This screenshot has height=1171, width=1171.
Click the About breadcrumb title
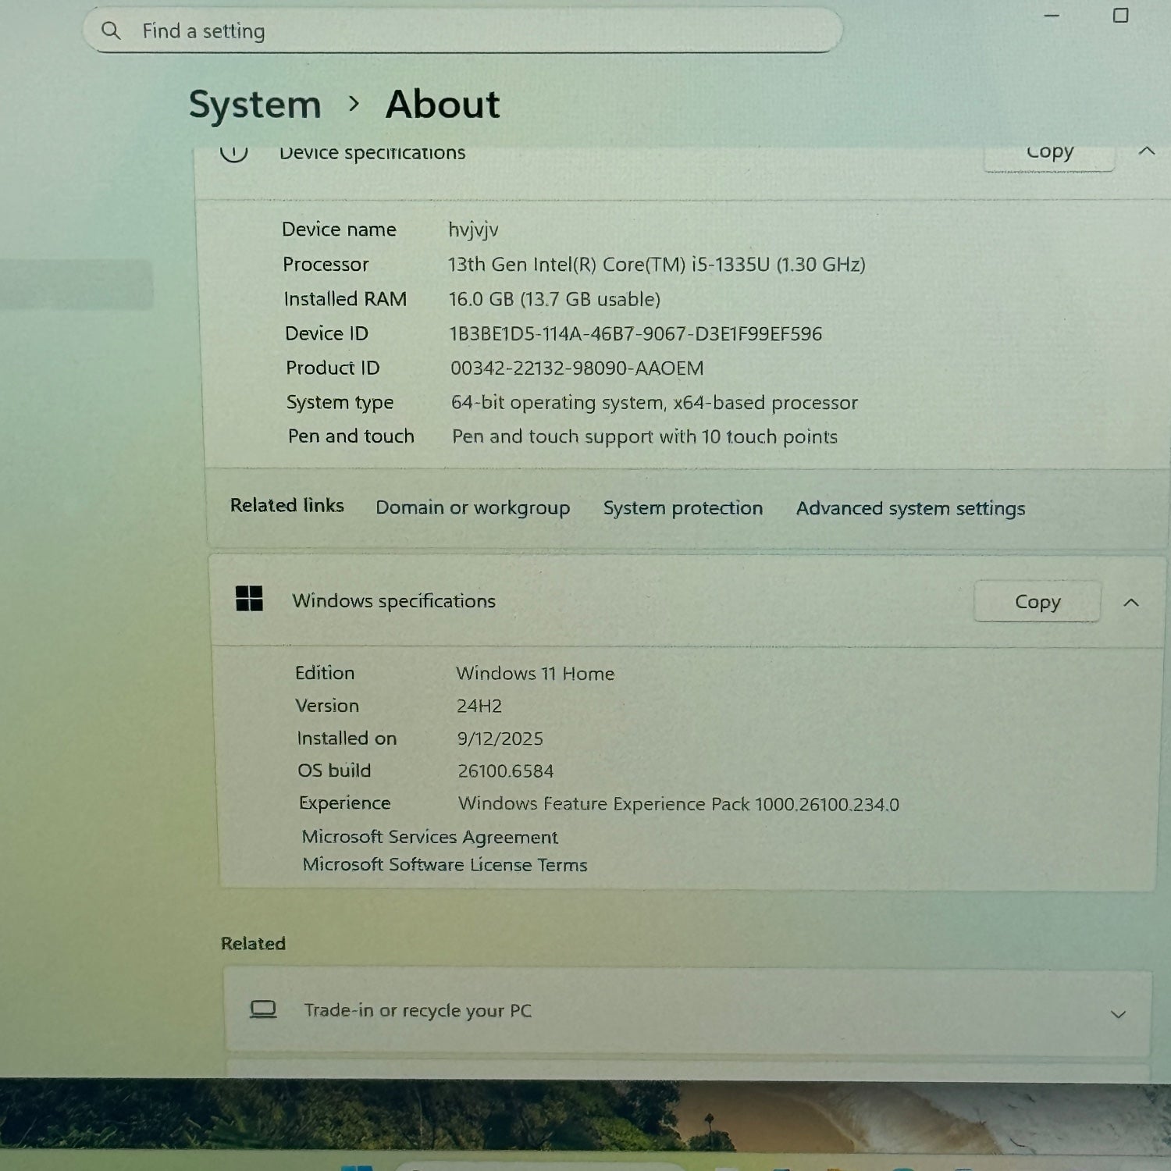point(442,105)
